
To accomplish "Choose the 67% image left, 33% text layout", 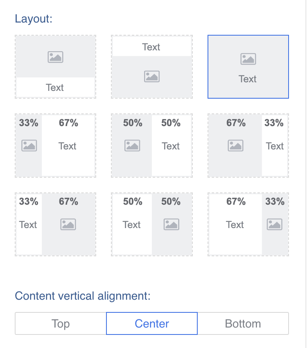I will pyautogui.click(x=248, y=145).
